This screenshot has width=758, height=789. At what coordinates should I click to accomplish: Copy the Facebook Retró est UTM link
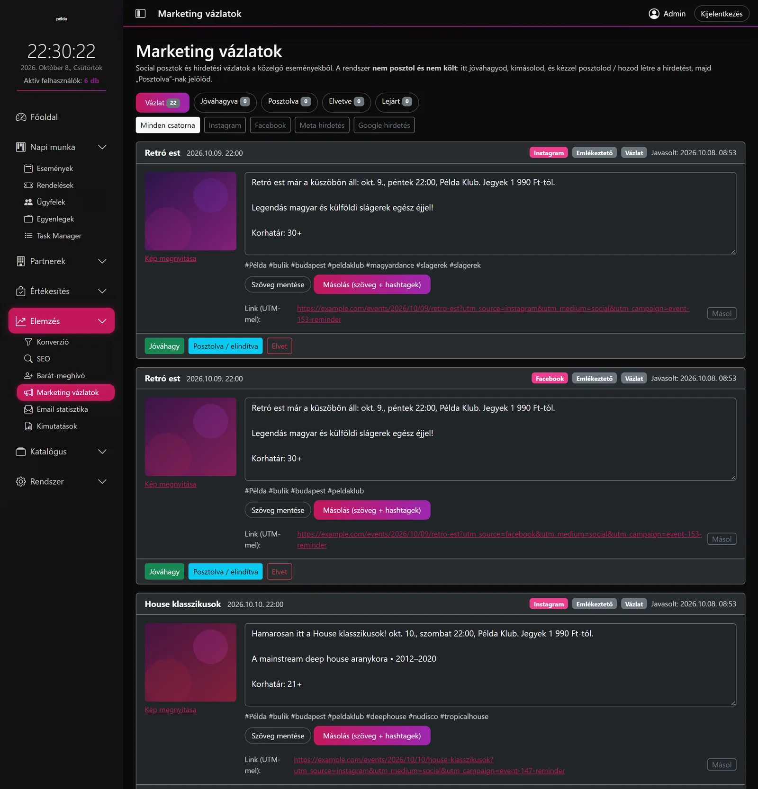[722, 539]
